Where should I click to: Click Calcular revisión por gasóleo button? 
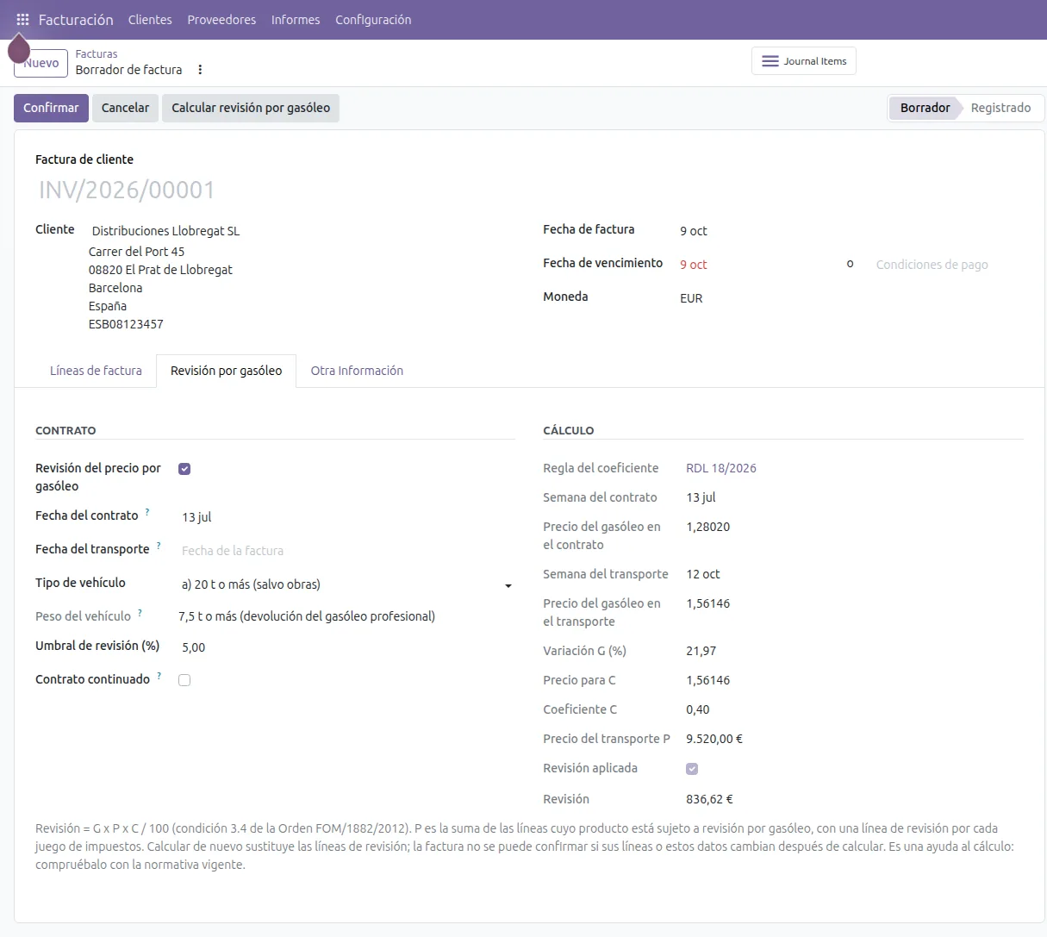[x=251, y=108]
